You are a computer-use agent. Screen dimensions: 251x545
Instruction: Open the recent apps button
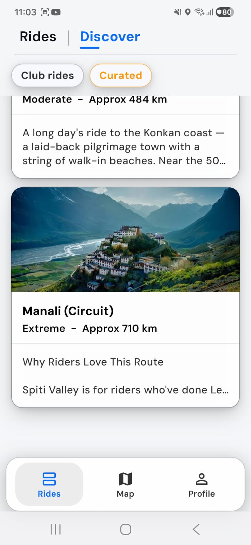pos(55,529)
